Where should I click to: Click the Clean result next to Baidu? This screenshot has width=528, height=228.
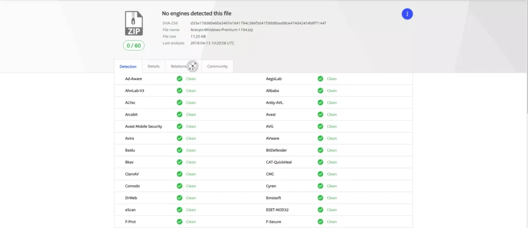[x=191, y=150]
